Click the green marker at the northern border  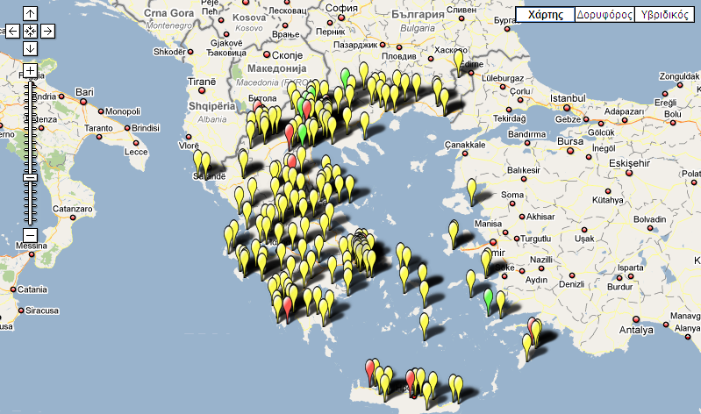pyautogui.click(x=346, y=75)
